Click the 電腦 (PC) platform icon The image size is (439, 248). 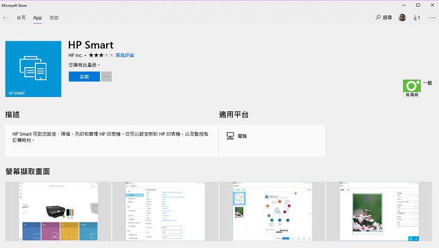(230, 136)
